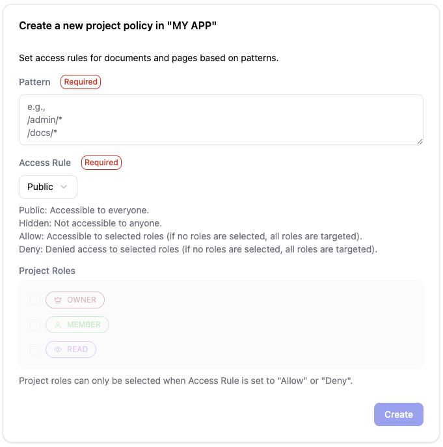Click the chevron arrow beside Public
The image size is (443, 447).
pyautogui.click(x=64, y=187)
